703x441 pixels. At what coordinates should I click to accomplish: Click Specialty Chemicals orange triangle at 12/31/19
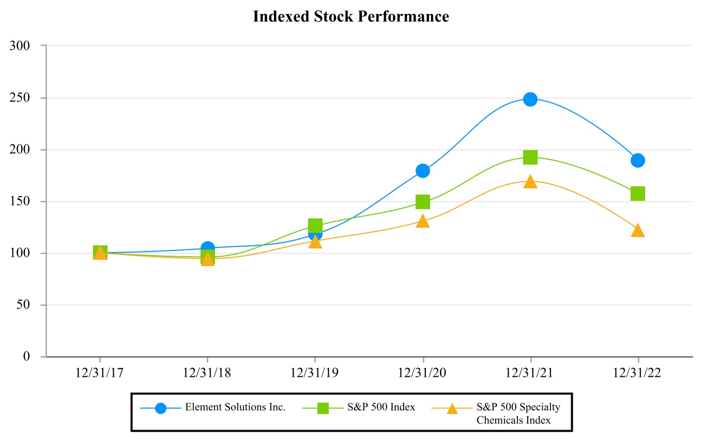pos(315,242)
